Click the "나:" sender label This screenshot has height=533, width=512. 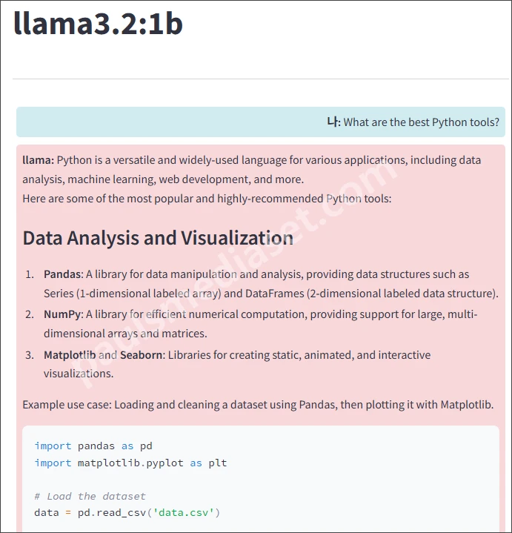(333, 122)
